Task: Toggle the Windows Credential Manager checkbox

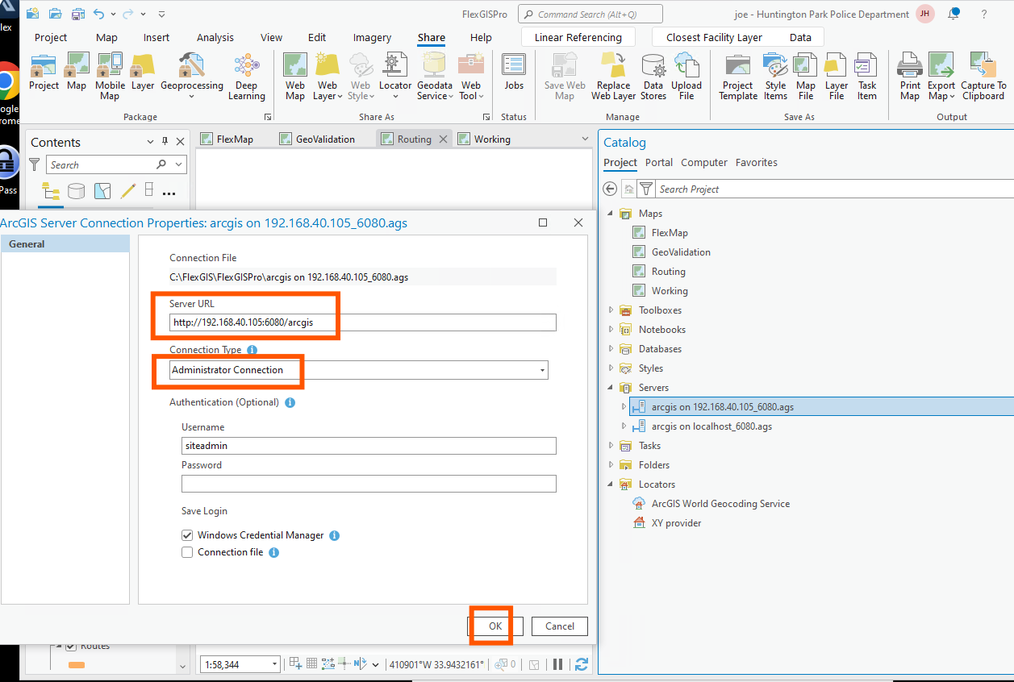Action: point(187,535)
